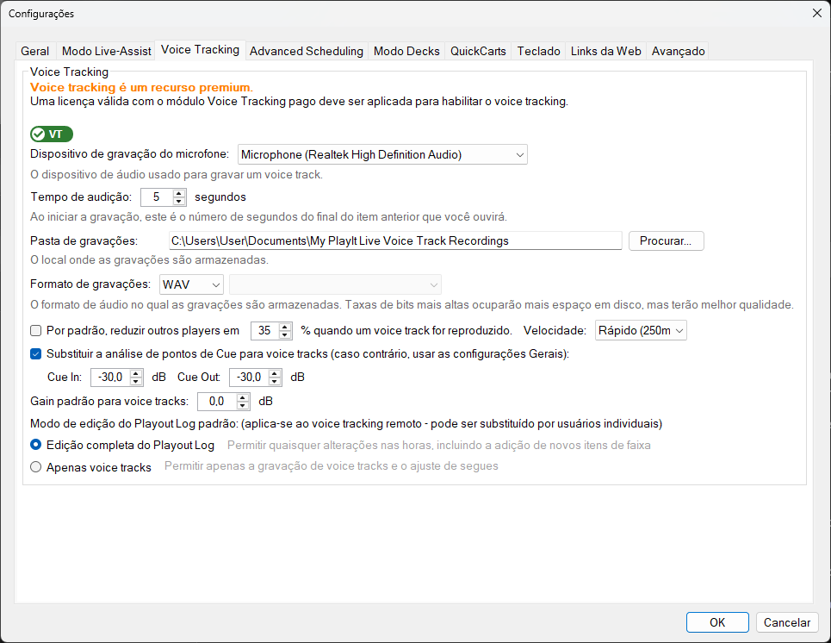Expand the WAV recording format dropdown
The height and width of the screenshot is (643, 831).
(x=191, y=284)
